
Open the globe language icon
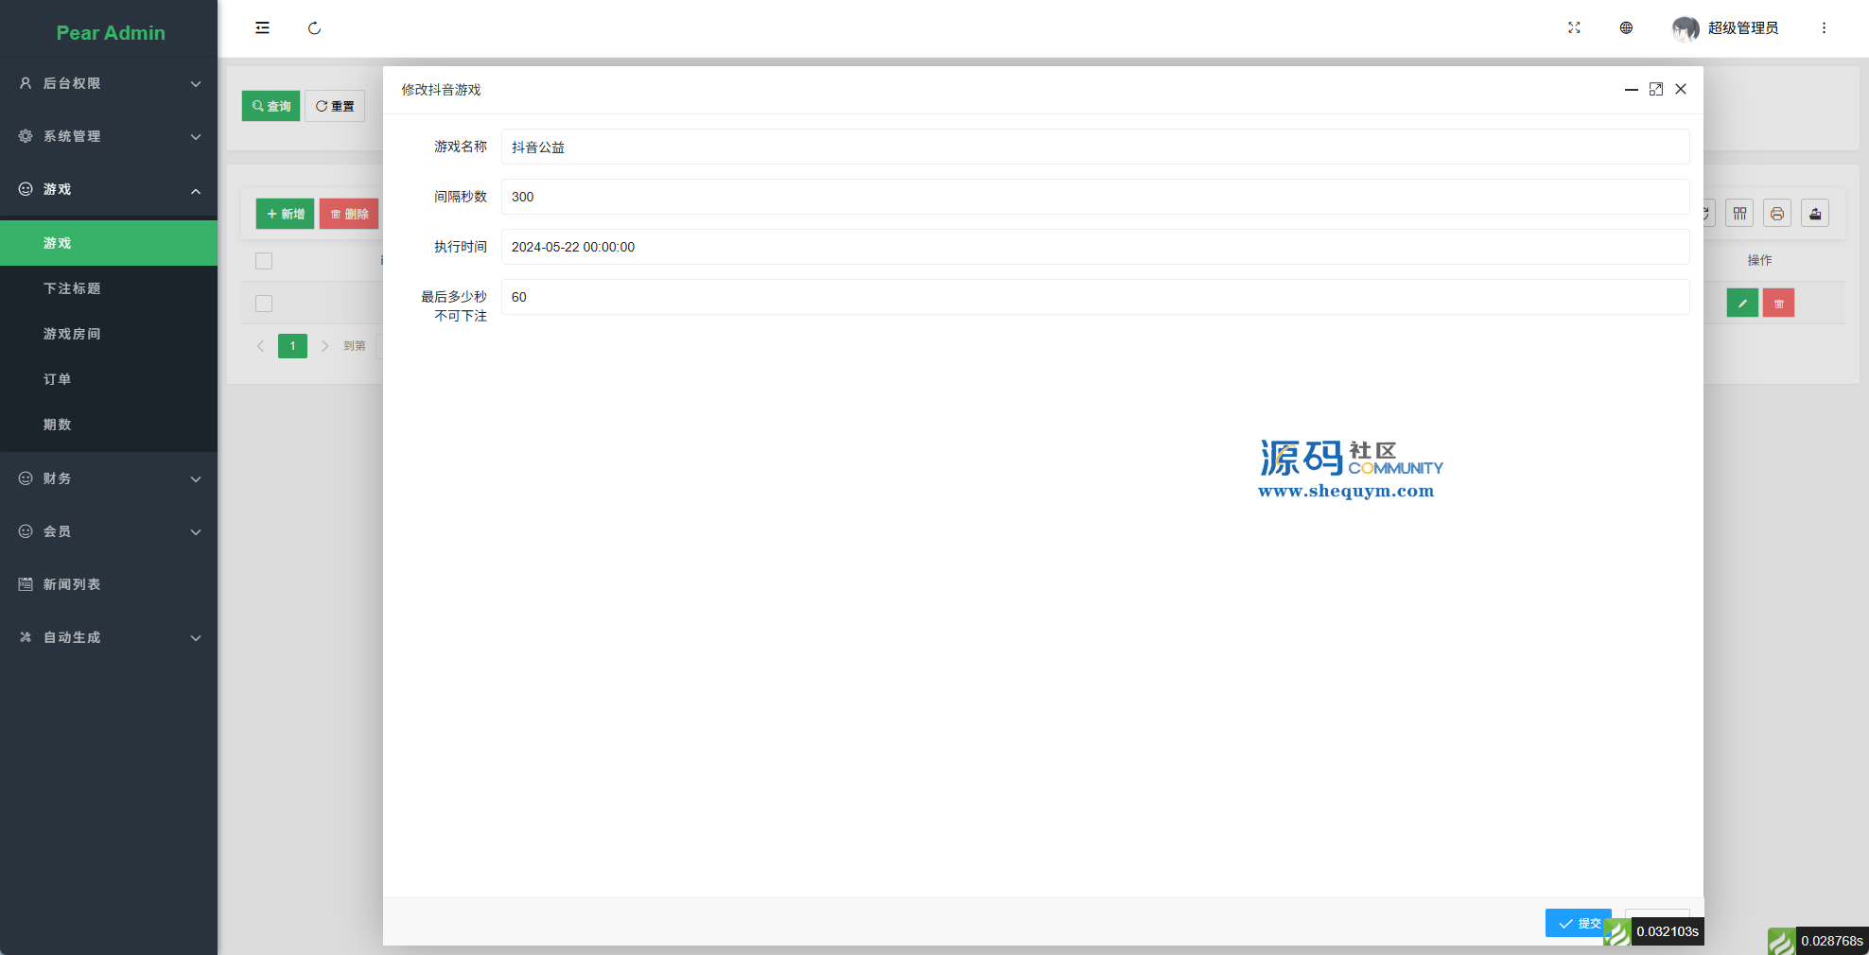[x=1626, y=28]
